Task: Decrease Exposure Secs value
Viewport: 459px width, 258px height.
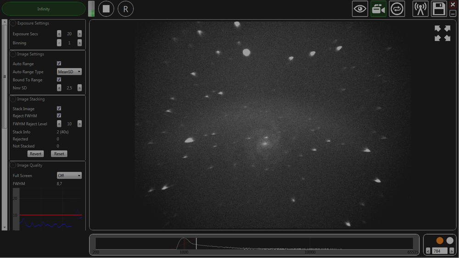Action: [x=59, y=34]
